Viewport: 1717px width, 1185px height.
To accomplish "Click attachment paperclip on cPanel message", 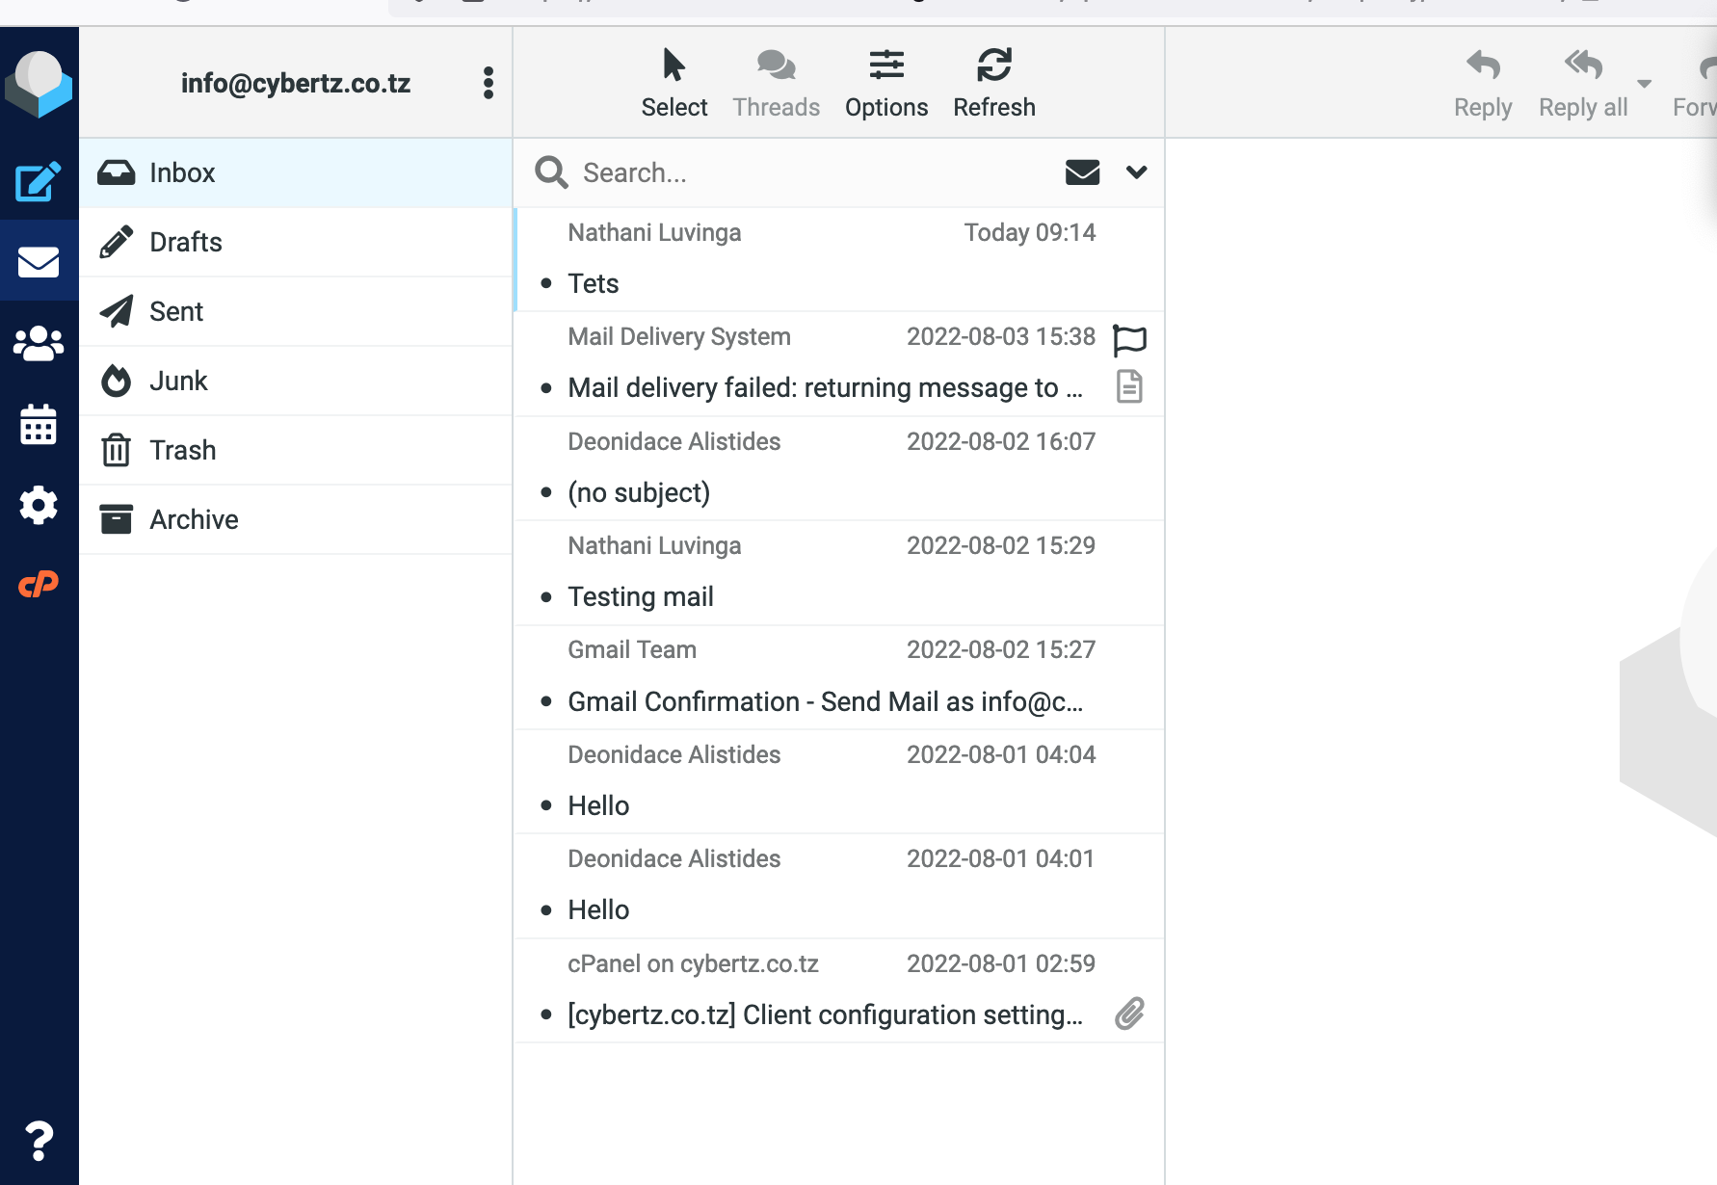I will [x=1129, y=1014].
